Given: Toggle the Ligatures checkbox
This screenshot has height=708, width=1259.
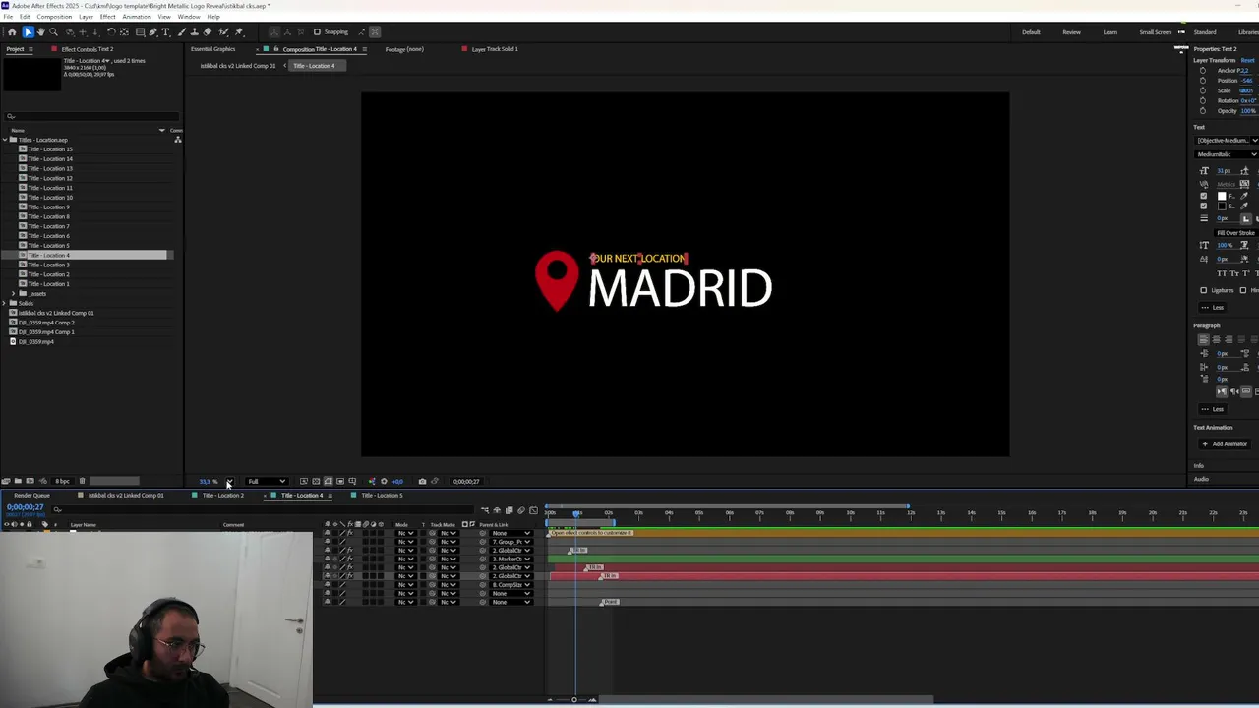Looking at the screenshot, I should tap(1204, 290).
